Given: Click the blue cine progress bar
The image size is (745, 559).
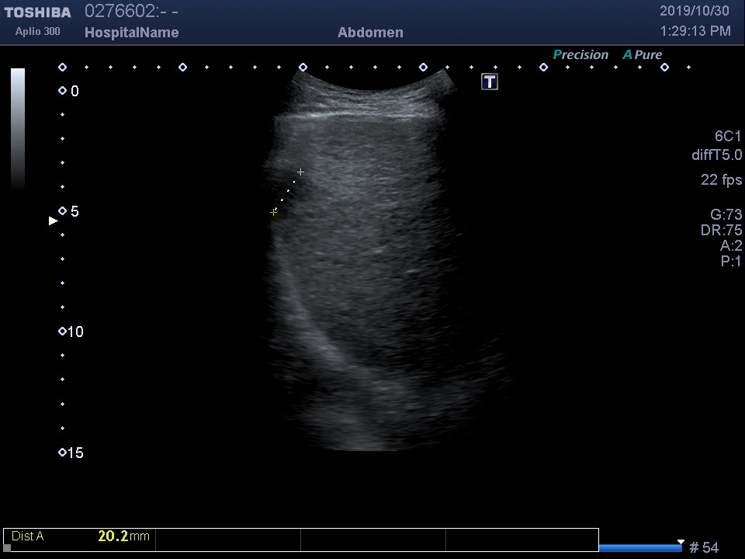Looking at the screenshot, I should pyautogui.click(x=640, y=548).
